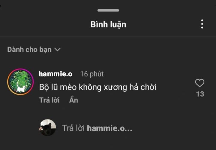The width and height of the screenshot is (216, 150).
Task: Click Ẩn to hide the comment
Action: tap(73, 100)
